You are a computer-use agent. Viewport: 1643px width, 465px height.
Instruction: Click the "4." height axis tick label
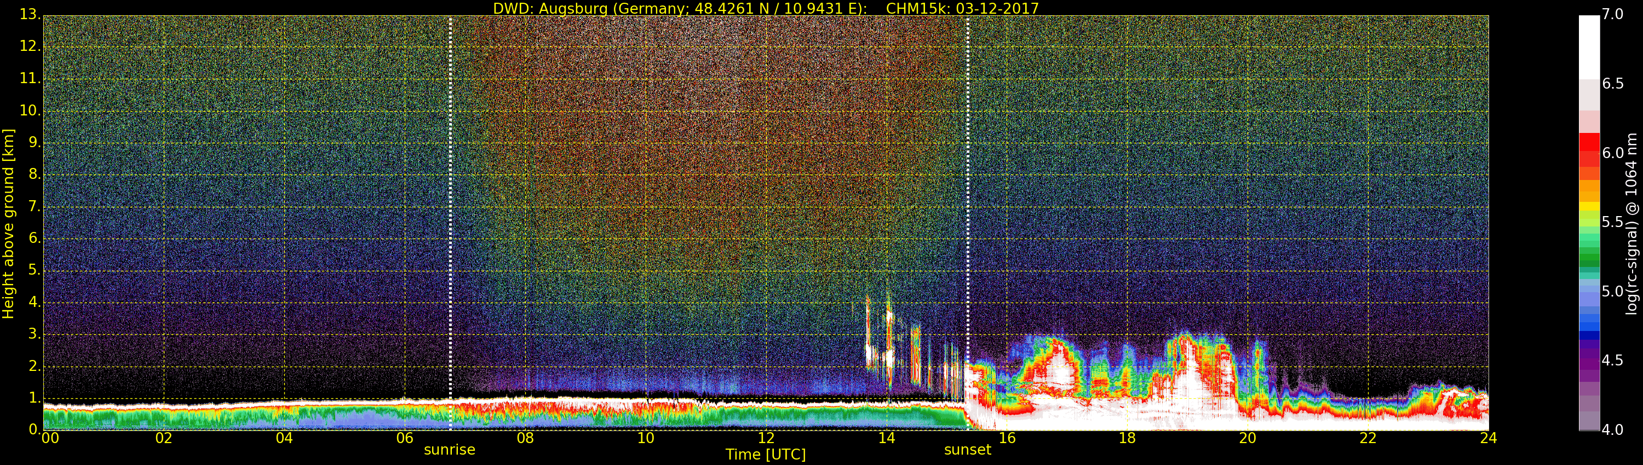35,302
